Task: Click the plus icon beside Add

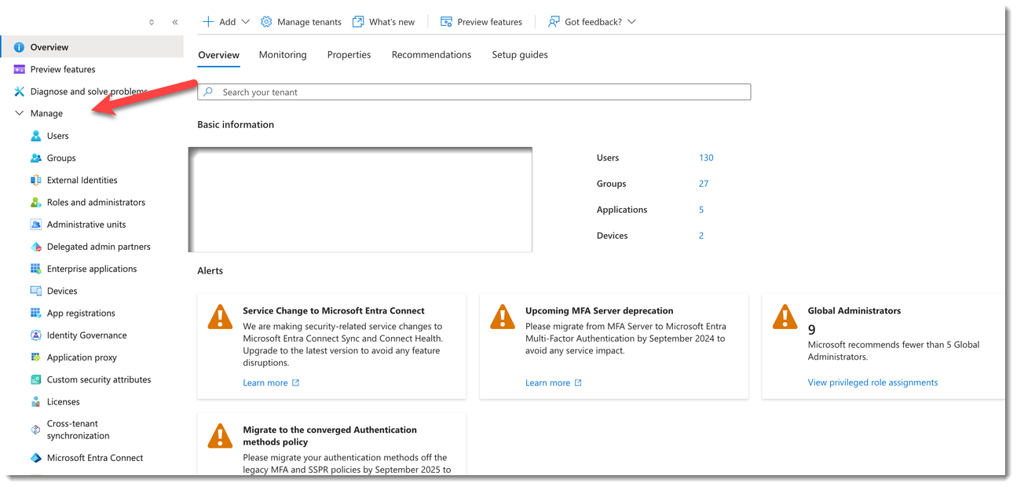Action: [208, 22]
